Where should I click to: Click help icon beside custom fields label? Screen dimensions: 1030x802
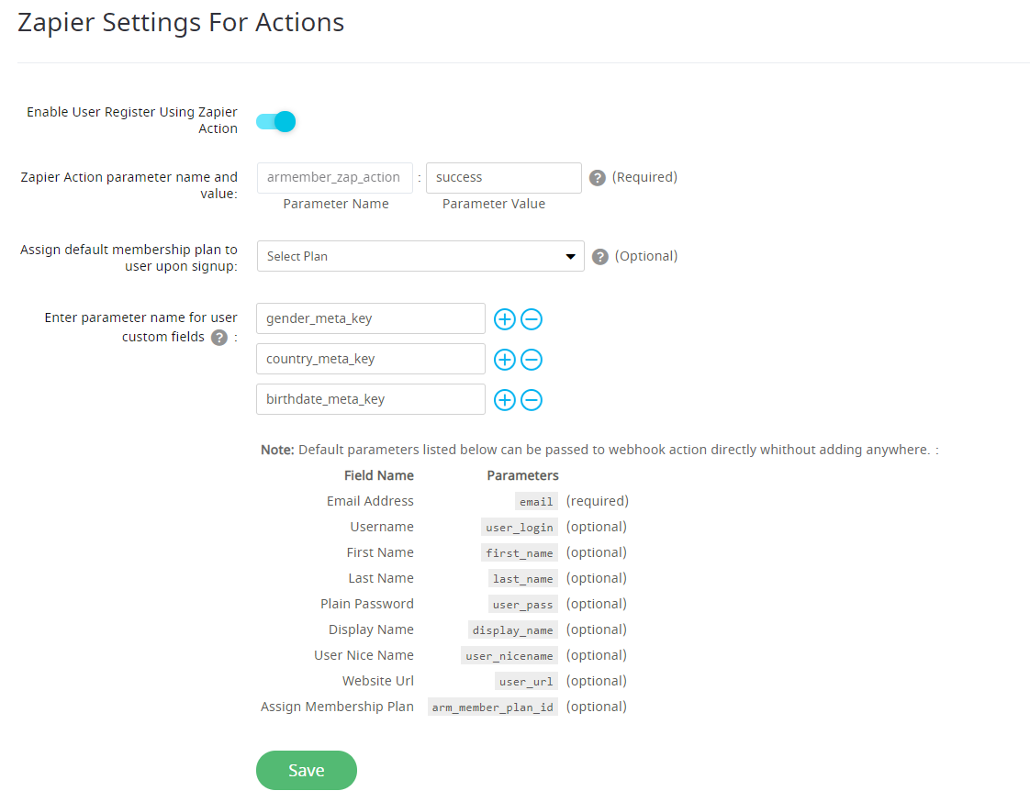coord(219,338)
